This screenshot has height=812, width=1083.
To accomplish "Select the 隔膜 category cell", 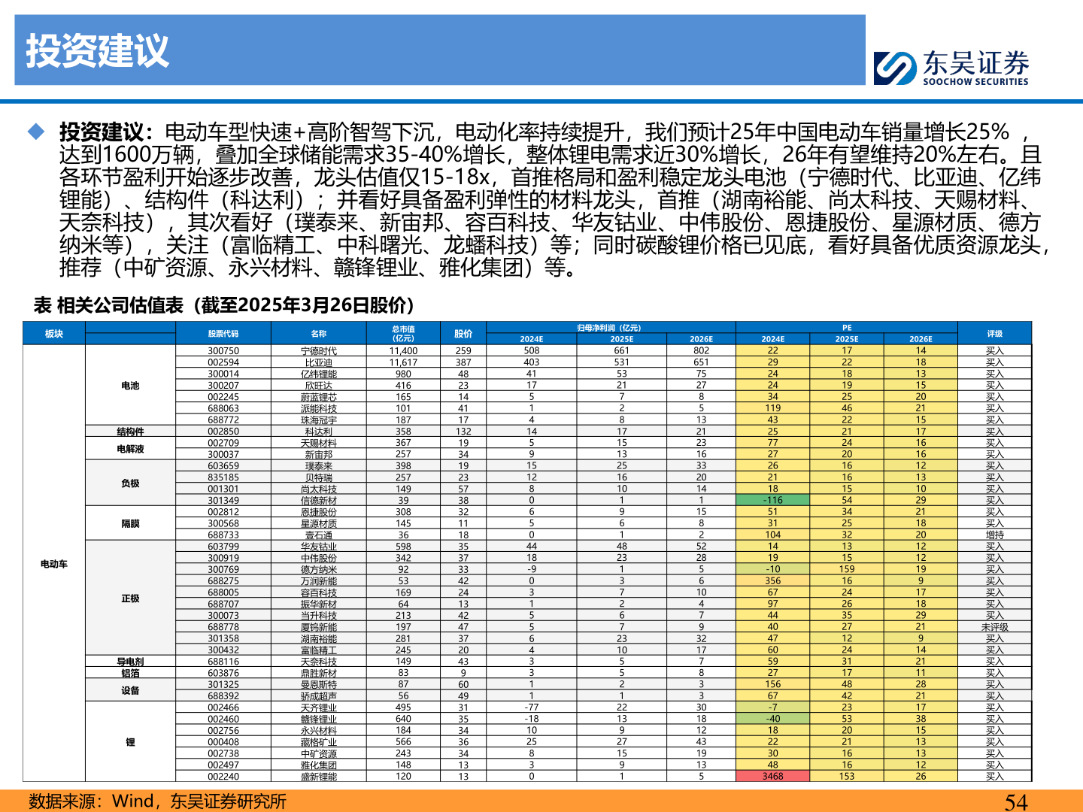I will (130, 523).
